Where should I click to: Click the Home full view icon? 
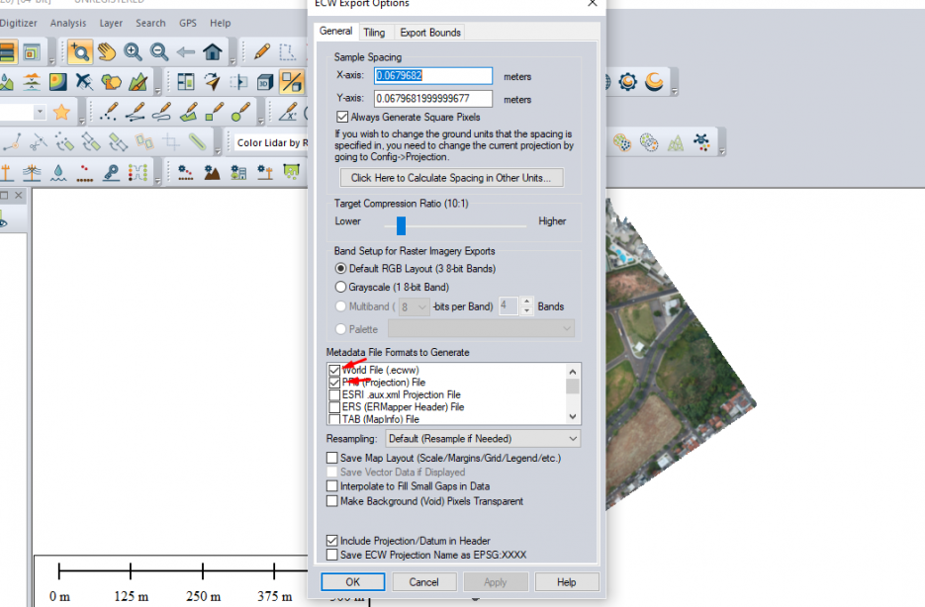tap(213, 52)
